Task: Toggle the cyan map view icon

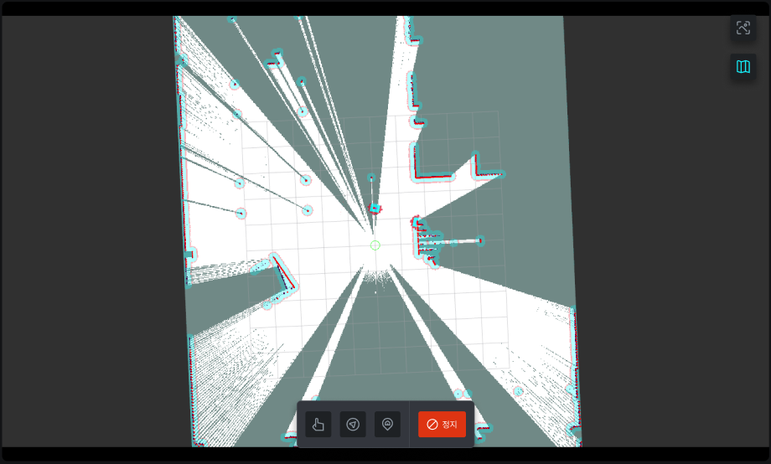Action: (743, 67)
